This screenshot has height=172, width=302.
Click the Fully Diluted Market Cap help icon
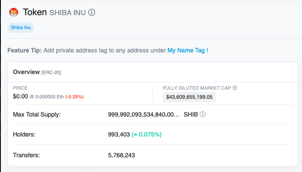click(x=235, y=88)
